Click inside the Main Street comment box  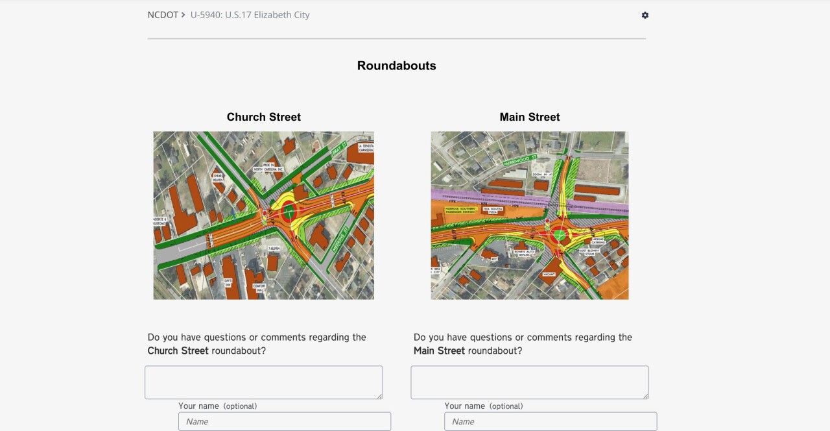[529, 382]
